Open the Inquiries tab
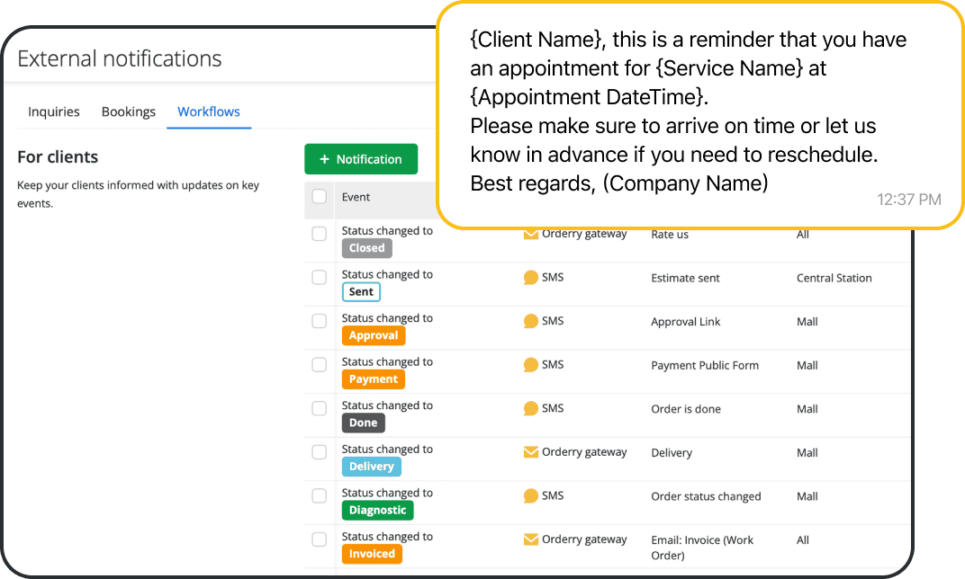 tap(54, 111)
